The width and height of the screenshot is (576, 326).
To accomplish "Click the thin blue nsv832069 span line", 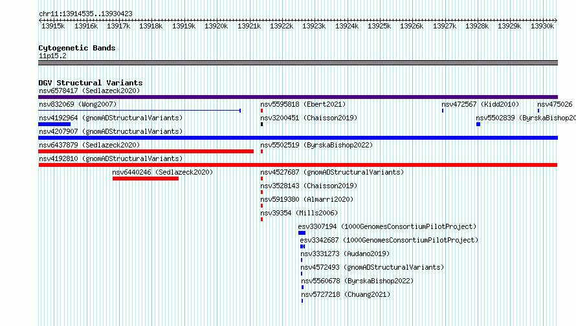I will pyautogui.click(x=140, y=110).
